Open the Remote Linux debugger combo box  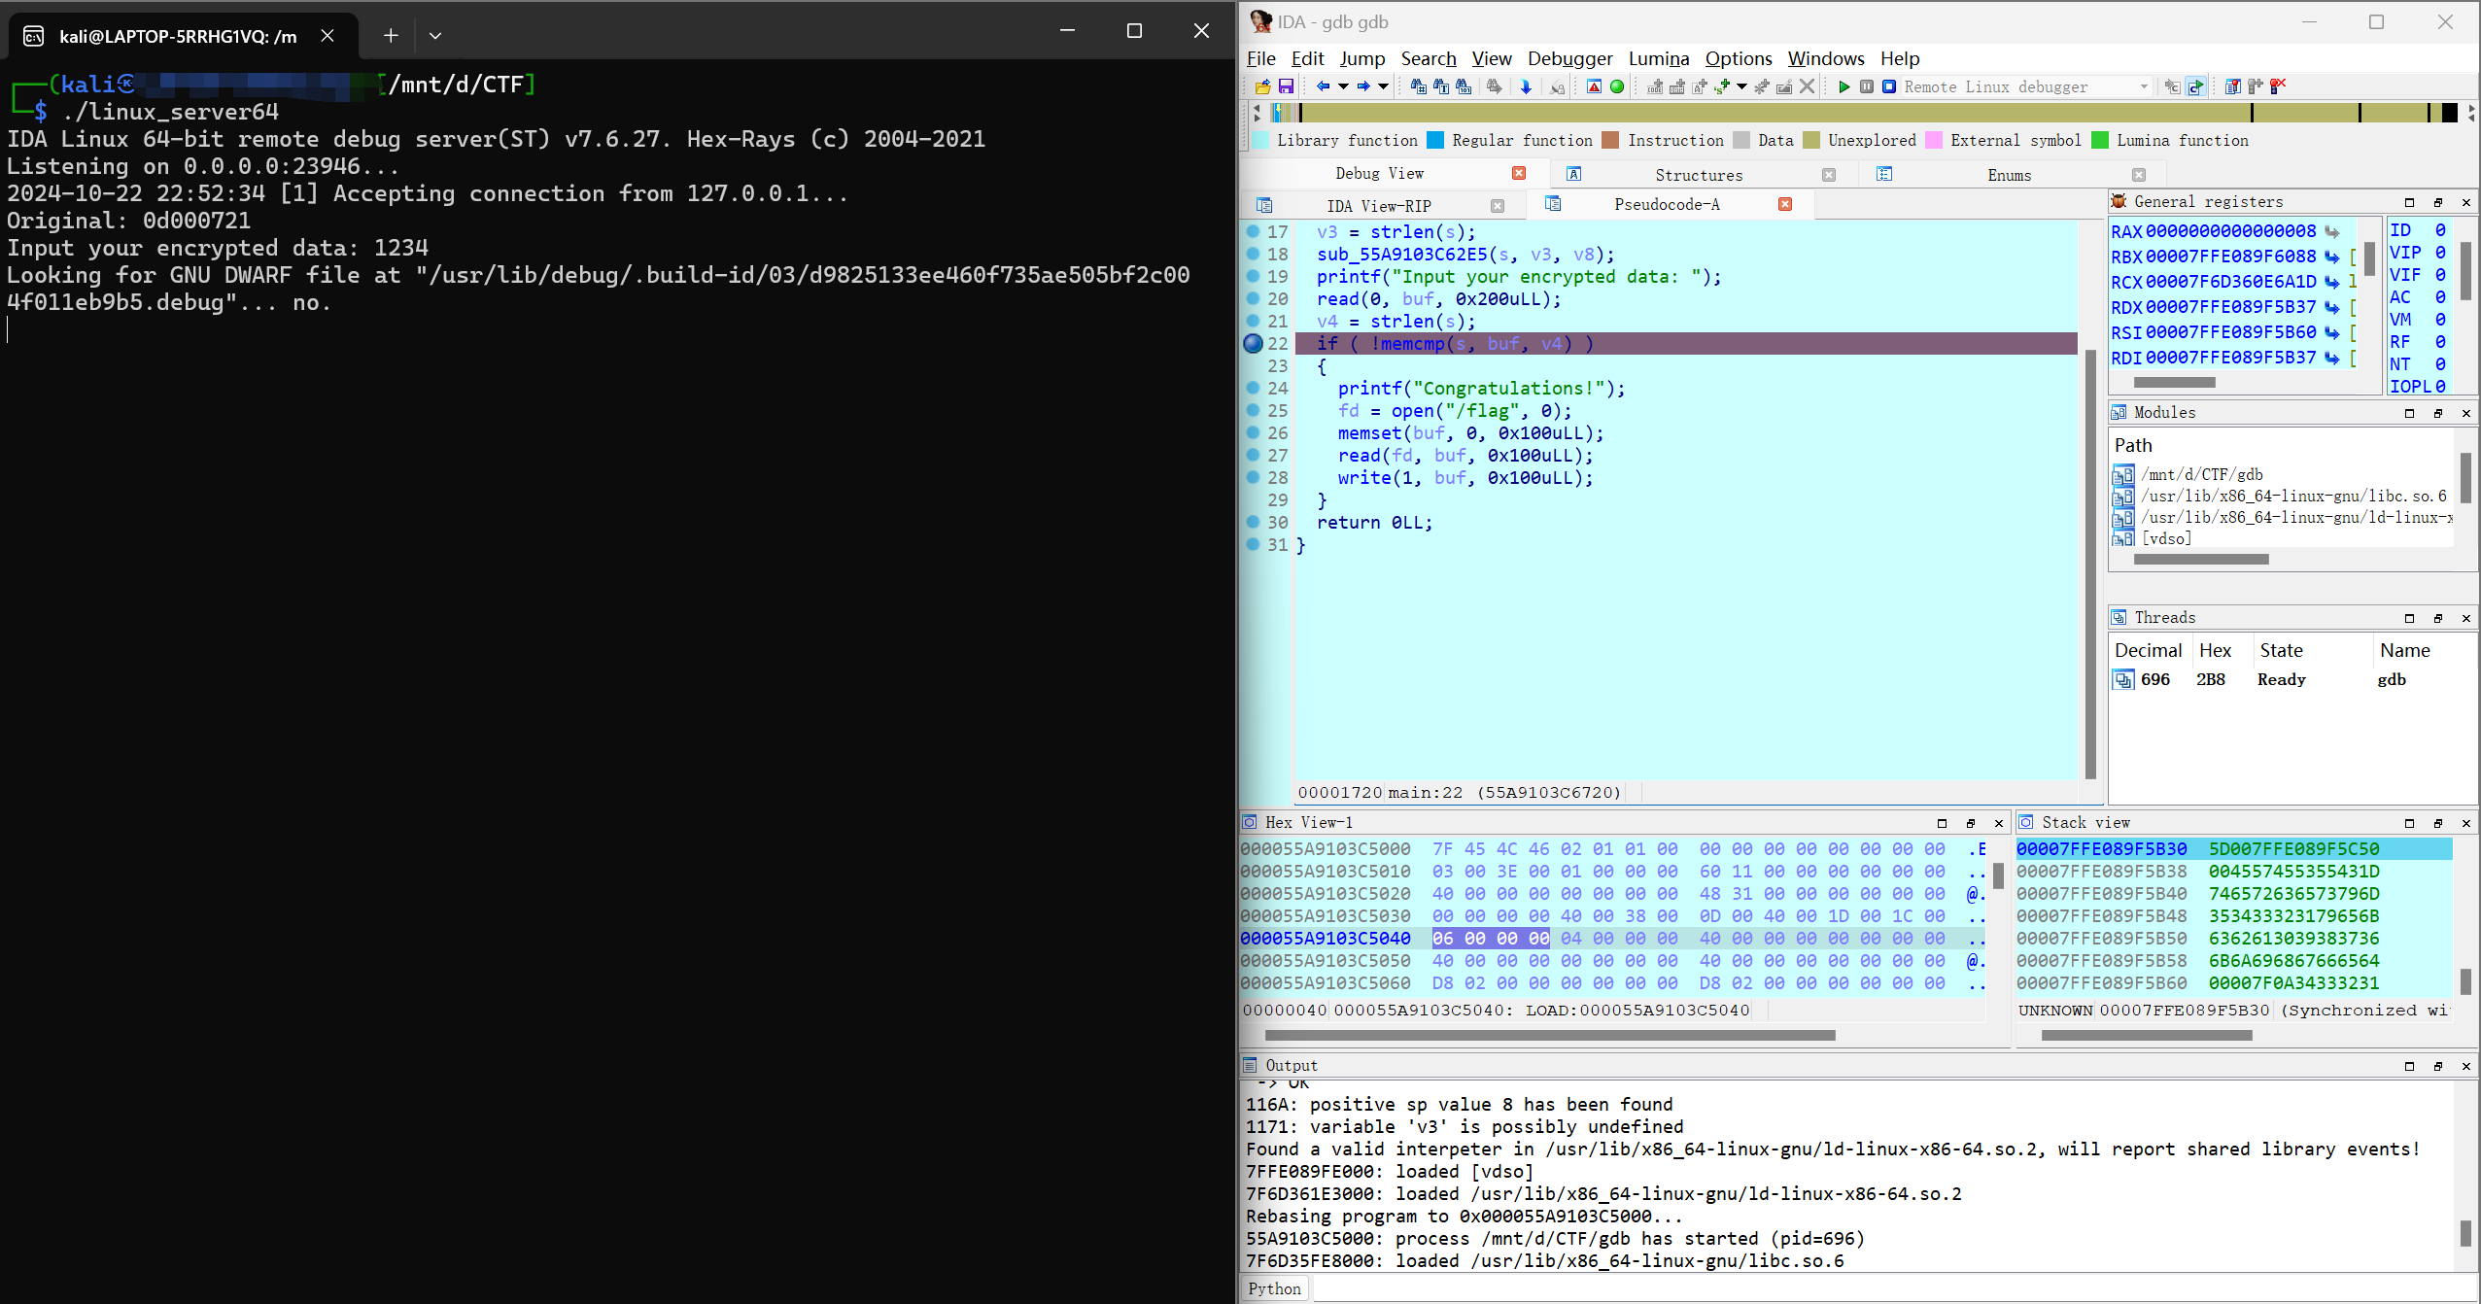tap(2025, 86)
